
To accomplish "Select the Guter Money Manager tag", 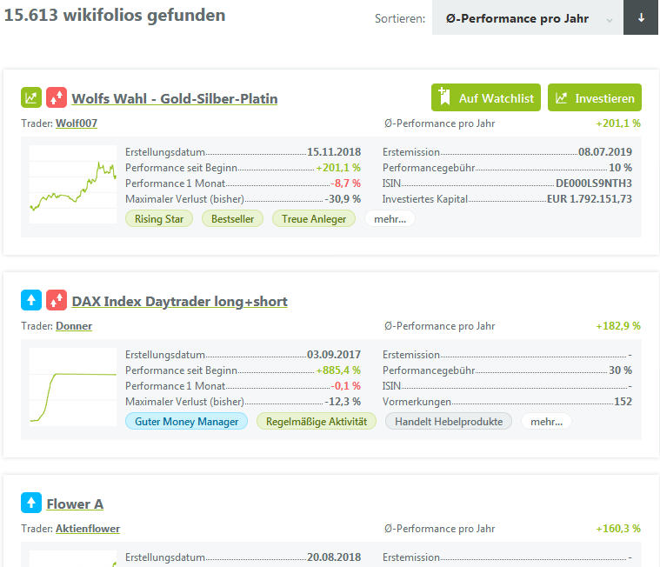I will click(187, 422).
